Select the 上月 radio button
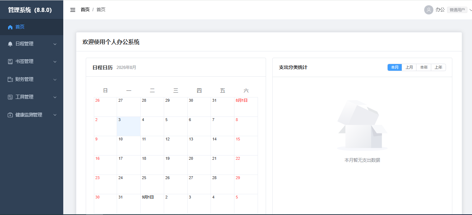The image size is (472, 215). click(409, 67)
